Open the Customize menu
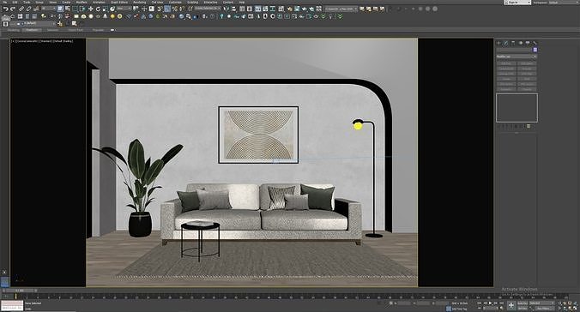Screen dimensions: 580x312 175,3
